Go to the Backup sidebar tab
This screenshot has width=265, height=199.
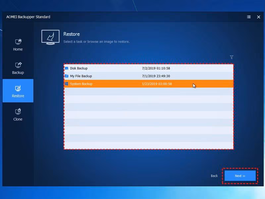[x=18, y=68]
